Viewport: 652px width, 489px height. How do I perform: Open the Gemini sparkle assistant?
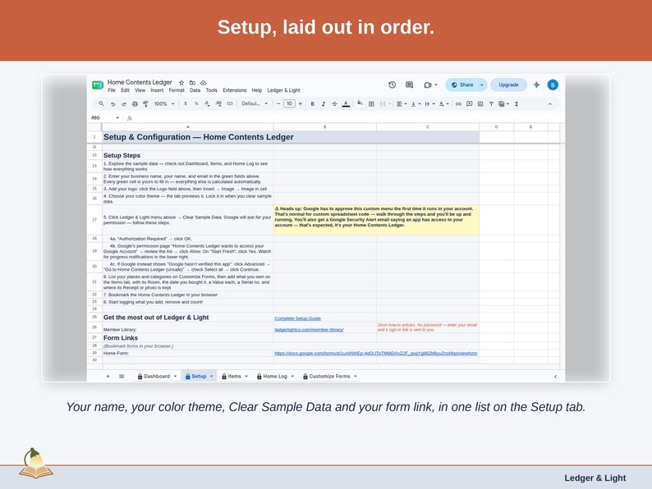(536, 85)
